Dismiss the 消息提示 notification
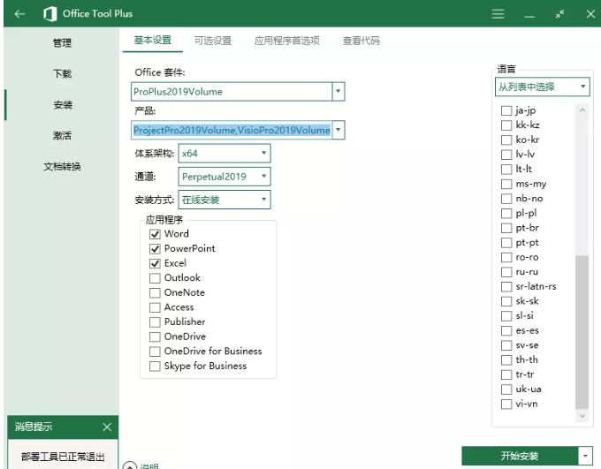The height and width of the screenshot is (469, 601). [x=107, y=427]
